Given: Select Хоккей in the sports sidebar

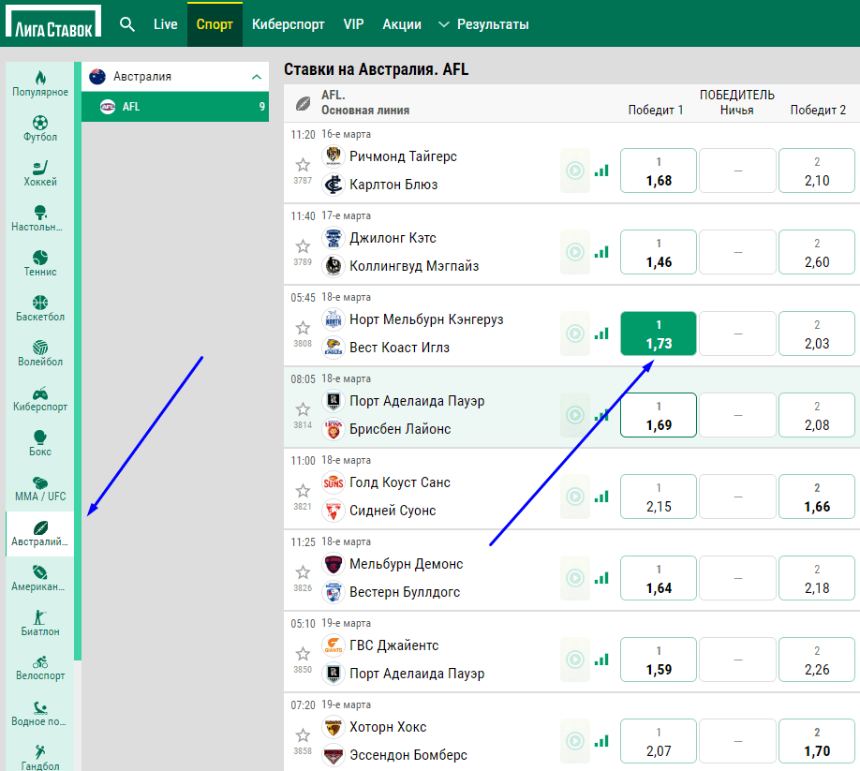Looking at the screenshot, I should 40,174.
